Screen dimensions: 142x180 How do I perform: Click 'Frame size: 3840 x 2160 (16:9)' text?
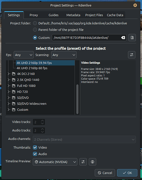99,69
